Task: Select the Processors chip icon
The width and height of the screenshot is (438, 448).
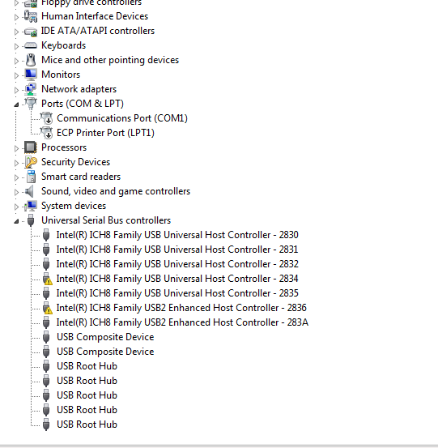Action: tap(31, 147)
